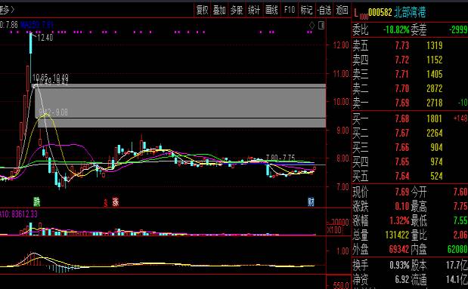Switch to 多股 multi-stock view
The height and width of the screenshot is (289, 468).
click(237, 10)
